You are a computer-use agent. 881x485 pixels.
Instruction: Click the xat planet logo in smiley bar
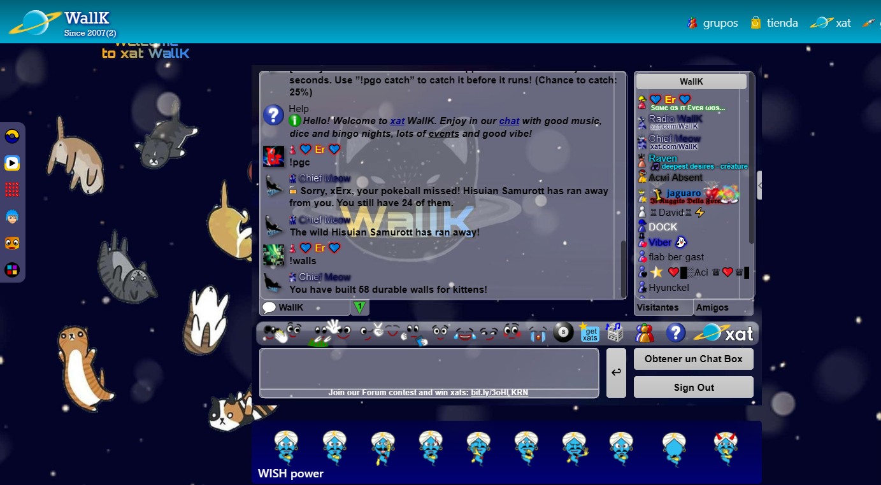723,333
